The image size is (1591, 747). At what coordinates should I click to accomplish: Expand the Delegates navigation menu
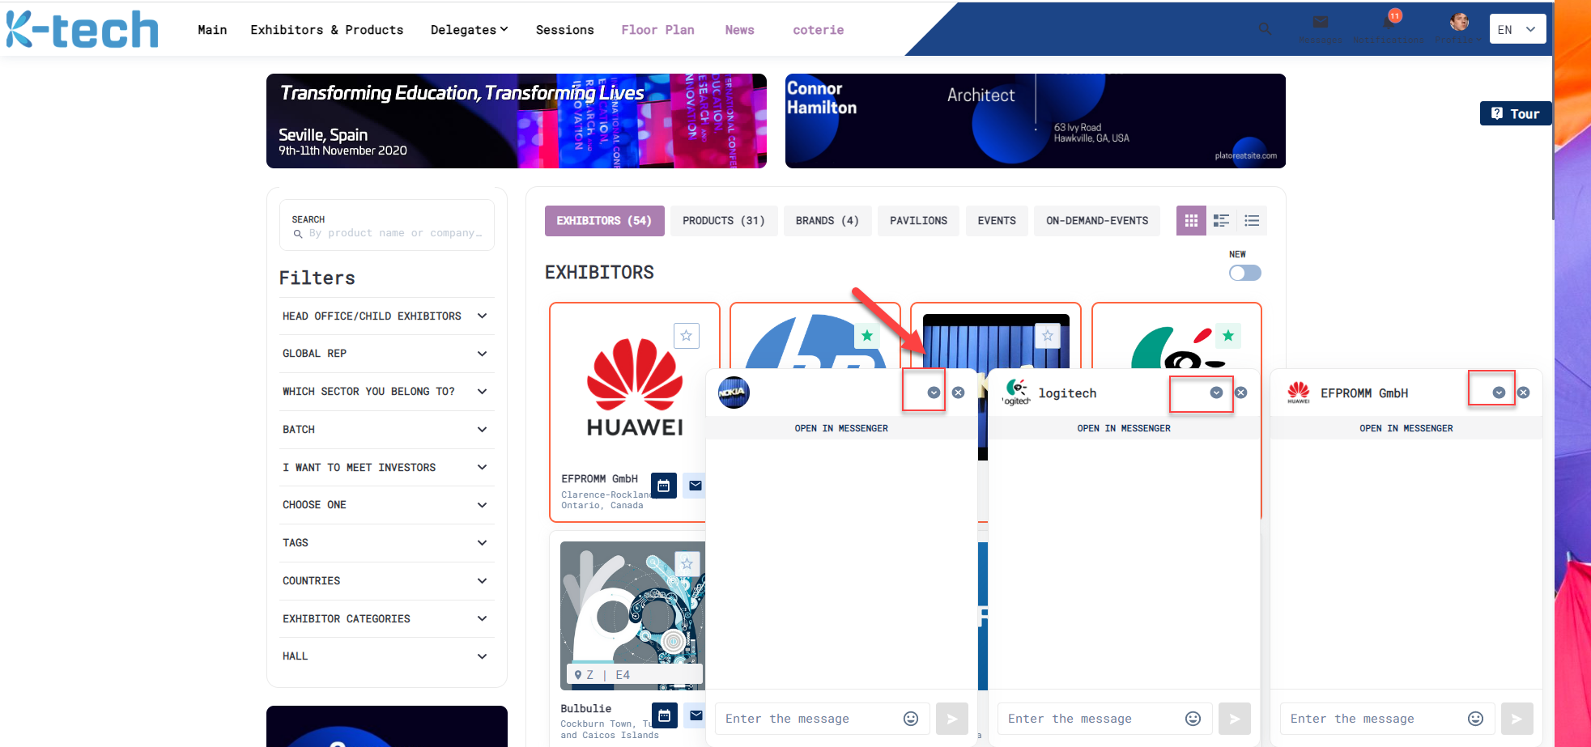click(x=470, y=30)
